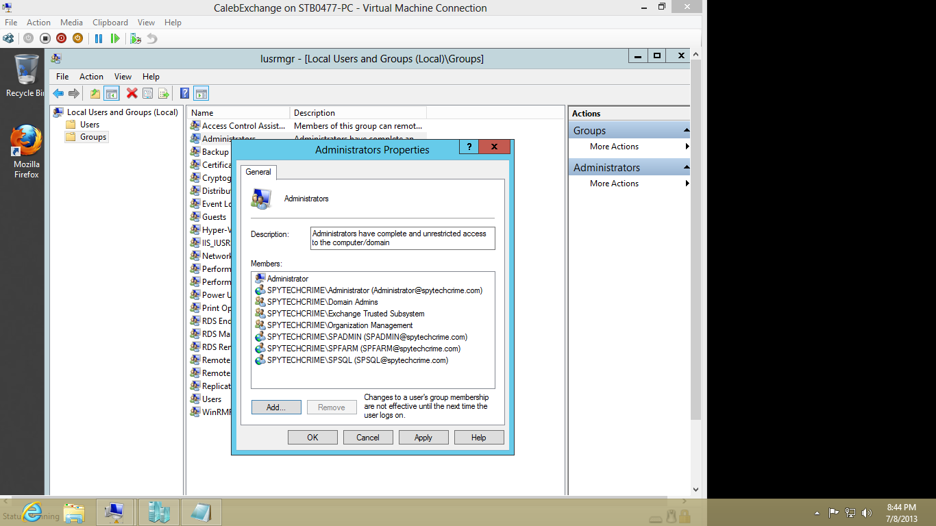936x526 pixels.
Task: Expand More Actions under the Groups heading
Action: 614,147
